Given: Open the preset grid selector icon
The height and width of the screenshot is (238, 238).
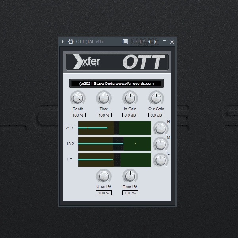Looking at the screenshot, I should coord(125,42).
